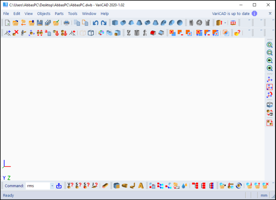Dismiss the update notification with its X
This screenshot has height=200, width=276.
(270, 13)
